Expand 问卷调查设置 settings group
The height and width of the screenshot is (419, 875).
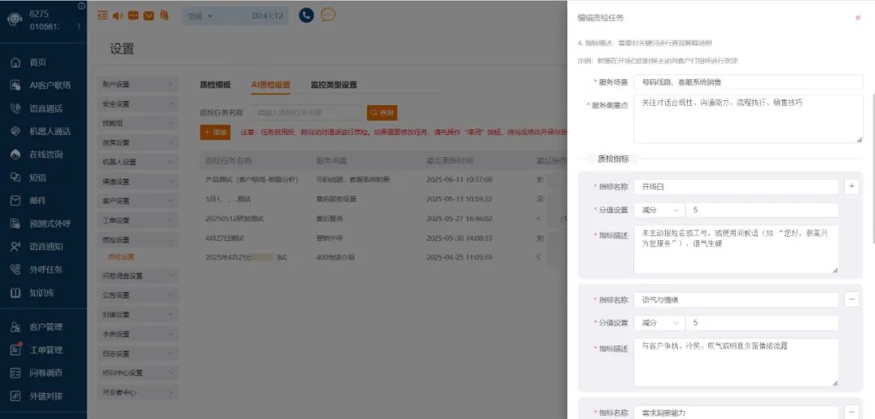138,276
